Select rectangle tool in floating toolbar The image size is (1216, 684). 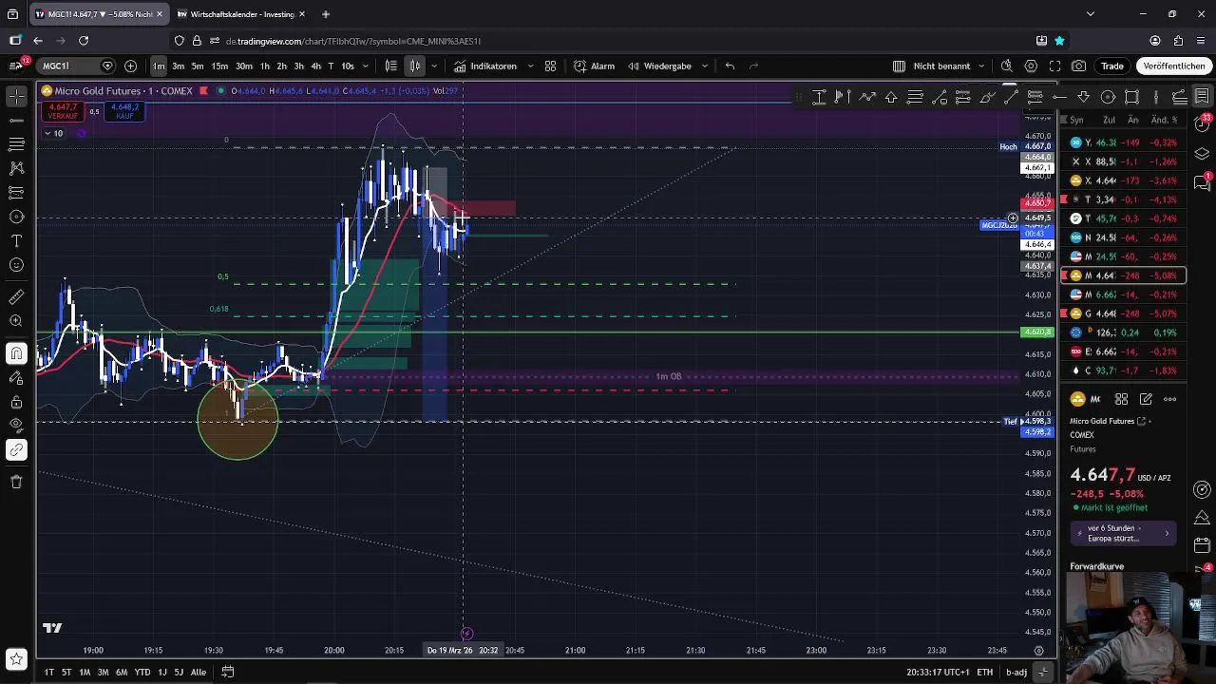pyautogui.click(x=1131, y=97)
